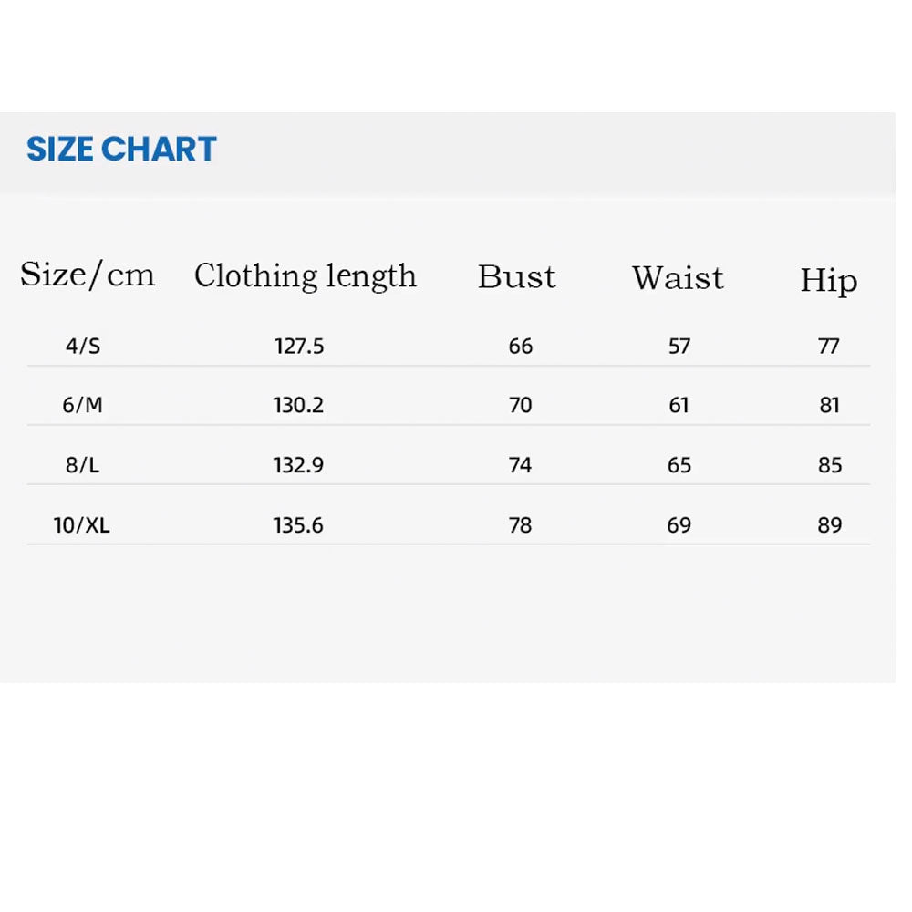Click the Waist column header
Viewport: 912px width, 912px height.
tap(679, 278)
